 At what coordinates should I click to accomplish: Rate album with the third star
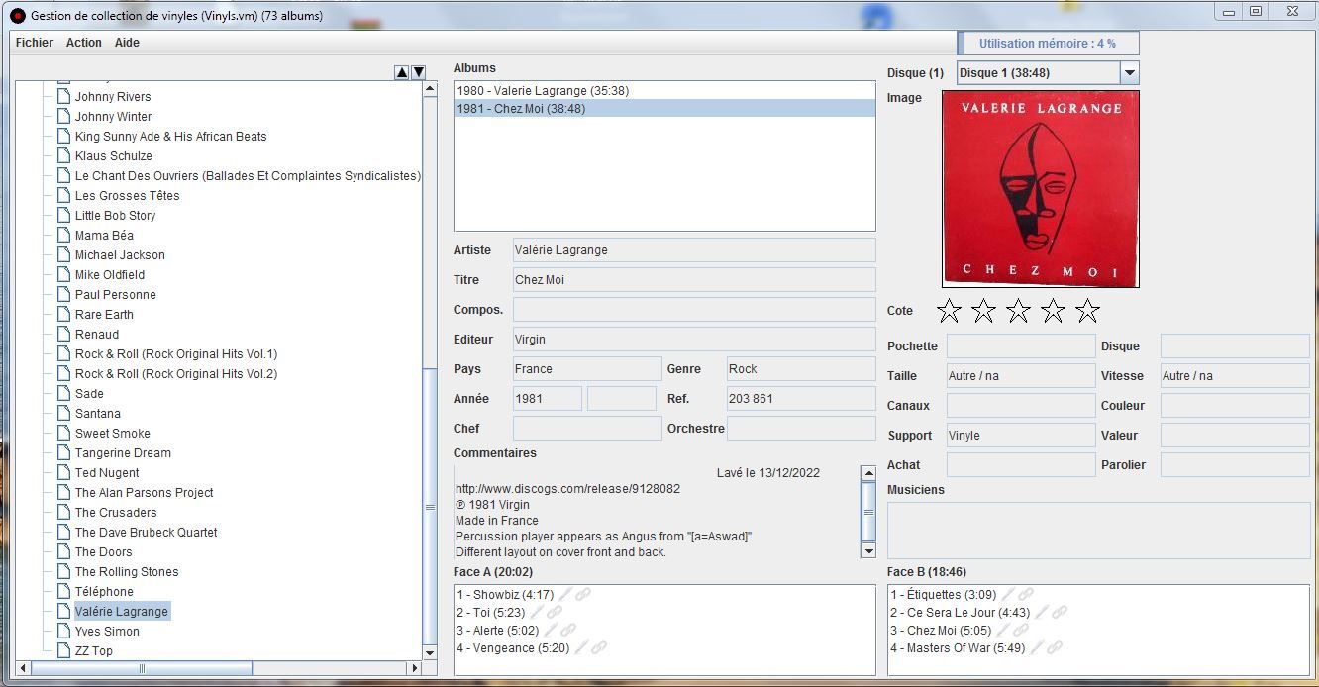click(x=1018, y=311)
